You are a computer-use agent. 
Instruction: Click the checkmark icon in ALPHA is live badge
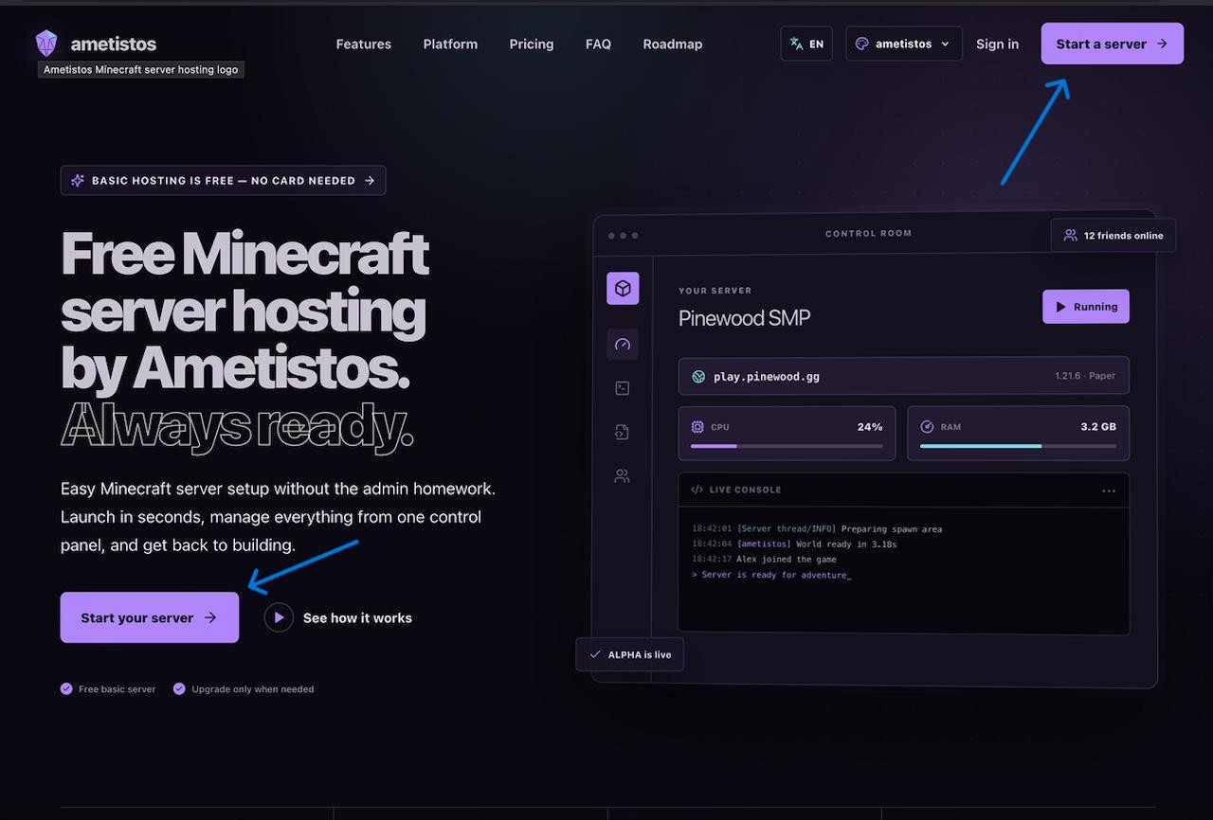point(595,654)
